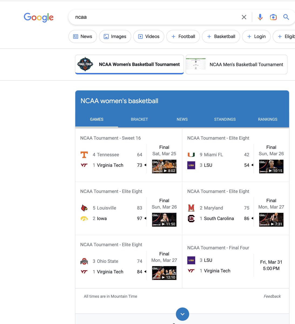The image size is (295, 324).
Task: Switch to the NEWS tab
Action: [182, 119]
